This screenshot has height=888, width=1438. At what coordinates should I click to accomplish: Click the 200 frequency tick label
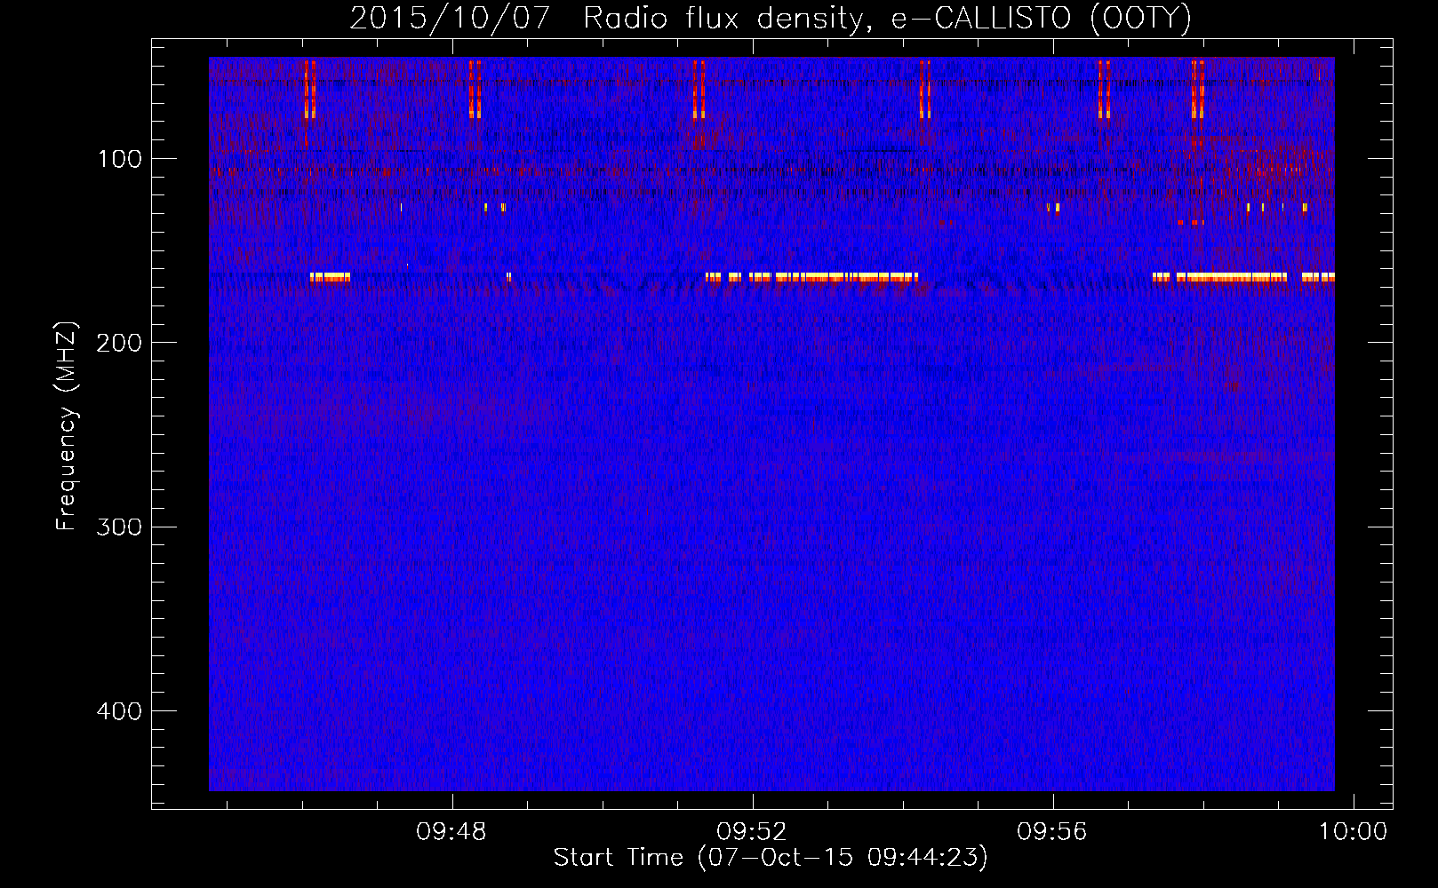click(x=119, y=343)
